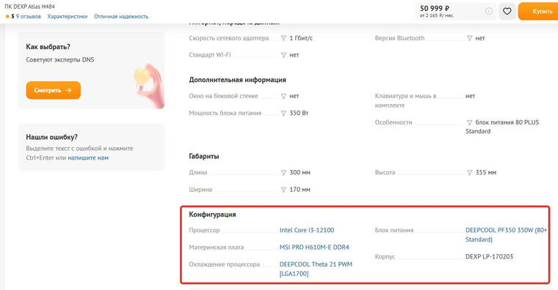The width and height of the screenshot is (558, 290).
Task: Open the MSI PRO H610M-E DDR4 link
Action: 314,247
